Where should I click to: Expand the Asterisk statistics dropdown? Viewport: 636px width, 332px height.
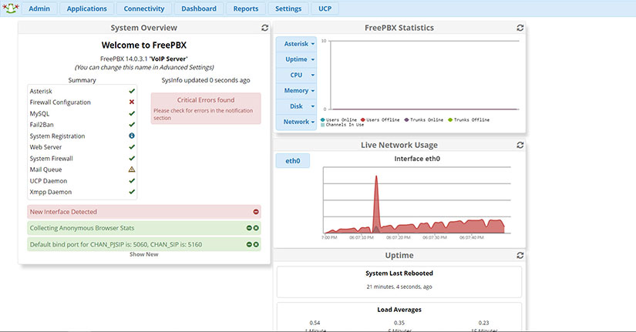click(296, 44)
